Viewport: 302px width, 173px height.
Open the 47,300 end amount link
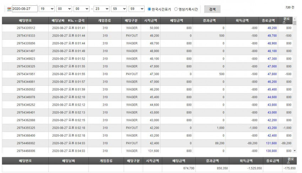[x=272, y=58]
